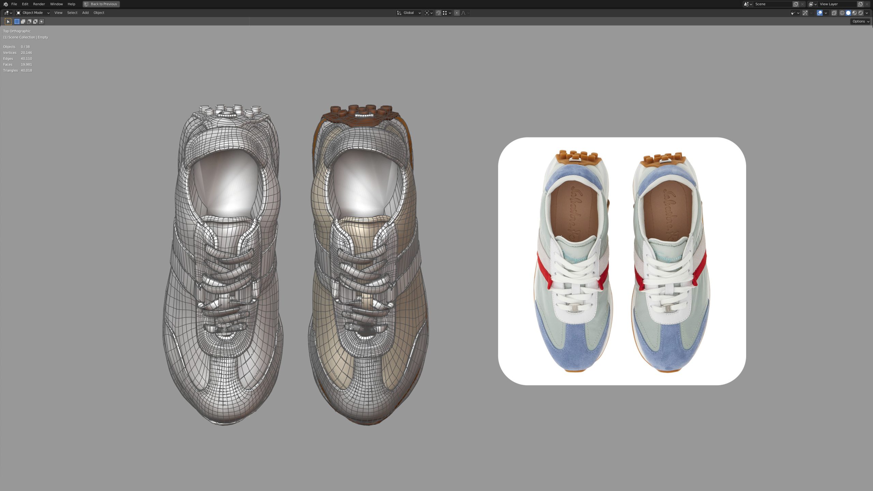The image size is (873, 491).
Task: Click the Objects 0 / 38 statistic
Action: [x=16, y=47]
